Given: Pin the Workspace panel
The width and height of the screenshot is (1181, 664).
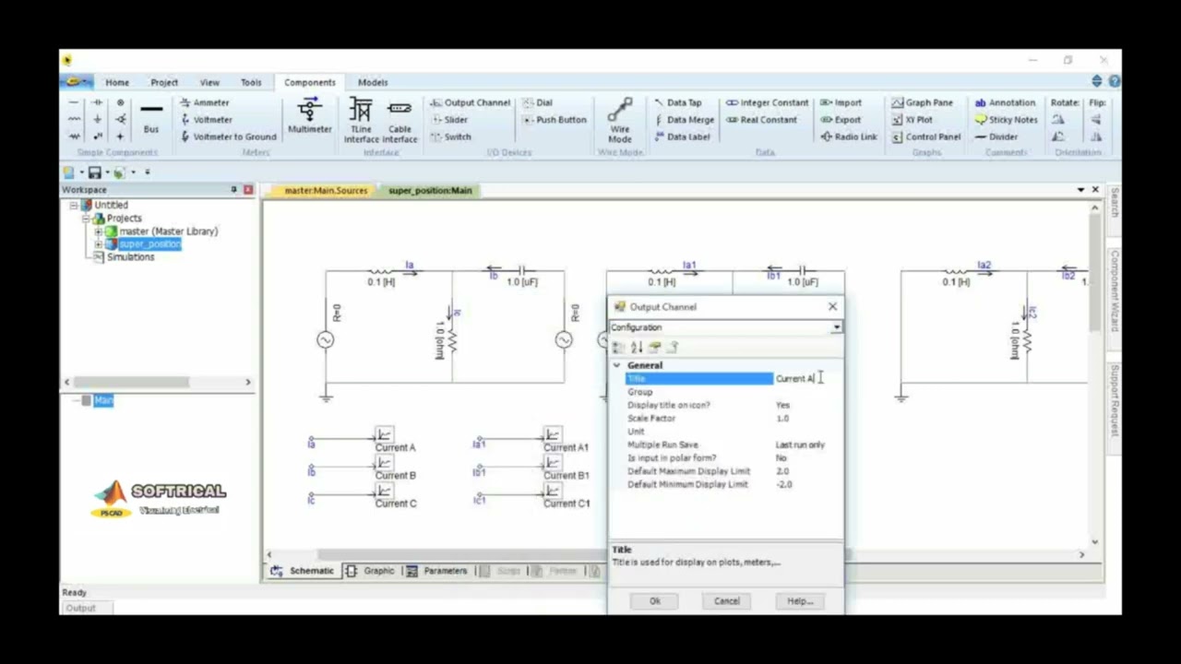Looking at the screenshot, I should (233, 189).
